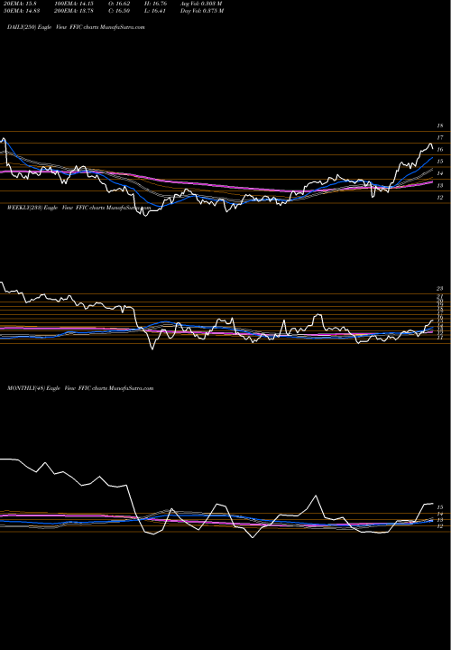This screenshot has width=451, height=650.
Task: Click the 18 price label on daily chart
Action: [x=440, y=125]
